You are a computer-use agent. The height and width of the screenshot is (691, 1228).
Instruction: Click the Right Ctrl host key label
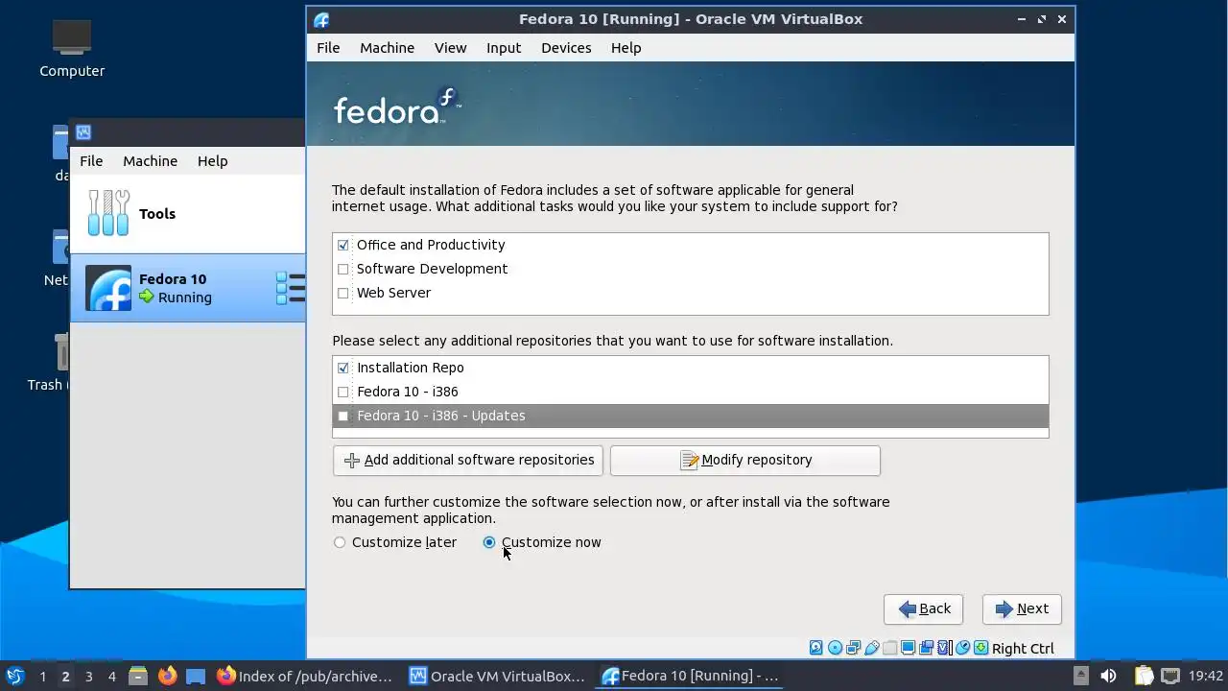pyautogui.click(x=1023, y=649)
